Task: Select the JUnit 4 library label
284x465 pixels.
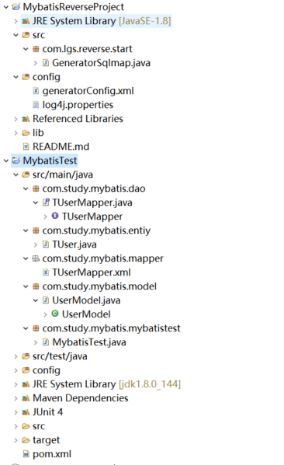Action: point(48,412)
